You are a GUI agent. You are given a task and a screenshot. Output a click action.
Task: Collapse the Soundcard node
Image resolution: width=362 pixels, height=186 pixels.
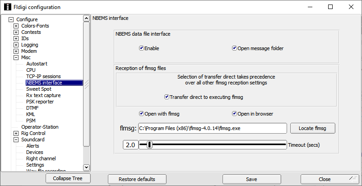[x=16, y=139]
